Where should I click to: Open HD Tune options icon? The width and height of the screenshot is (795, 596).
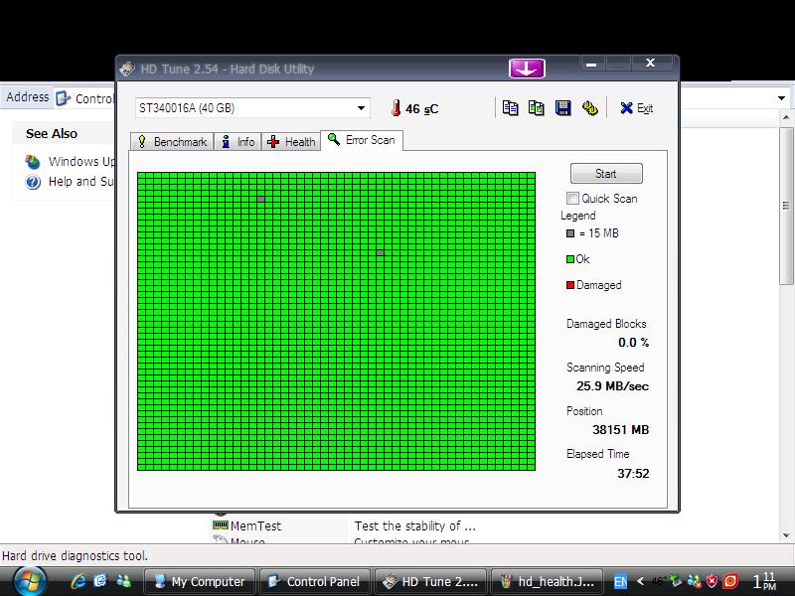point(589,108)
